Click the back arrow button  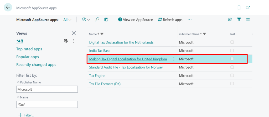(x=8, y=7)
